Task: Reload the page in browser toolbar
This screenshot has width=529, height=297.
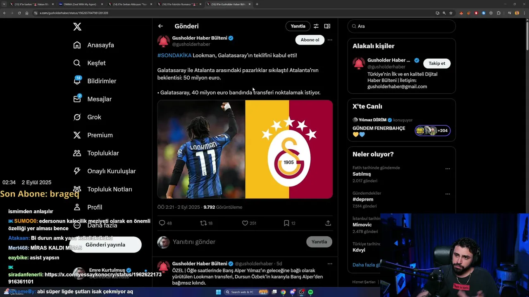Action: pos(19,13)
